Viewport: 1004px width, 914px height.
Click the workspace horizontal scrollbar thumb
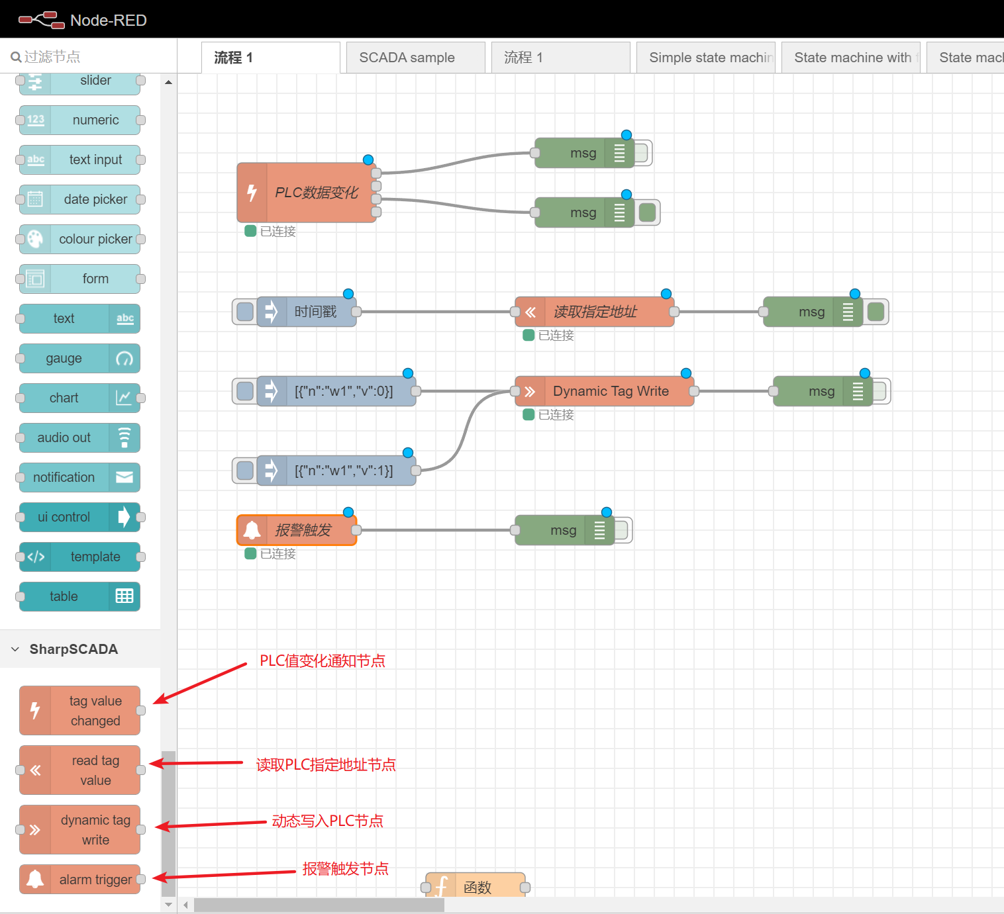(x=319, y=905)
